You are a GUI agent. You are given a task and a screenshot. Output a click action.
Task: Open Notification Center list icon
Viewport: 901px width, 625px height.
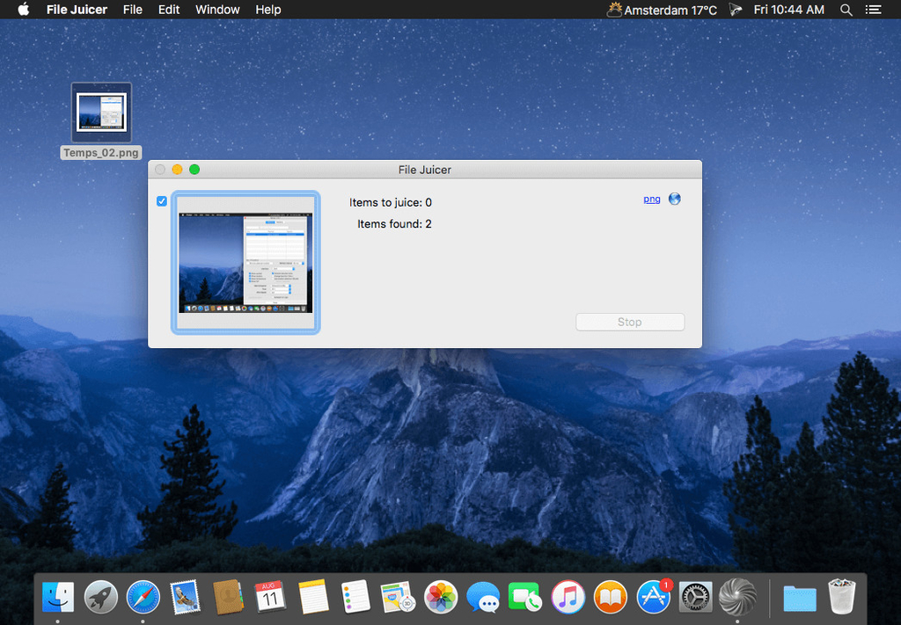(x=873, y=10)
